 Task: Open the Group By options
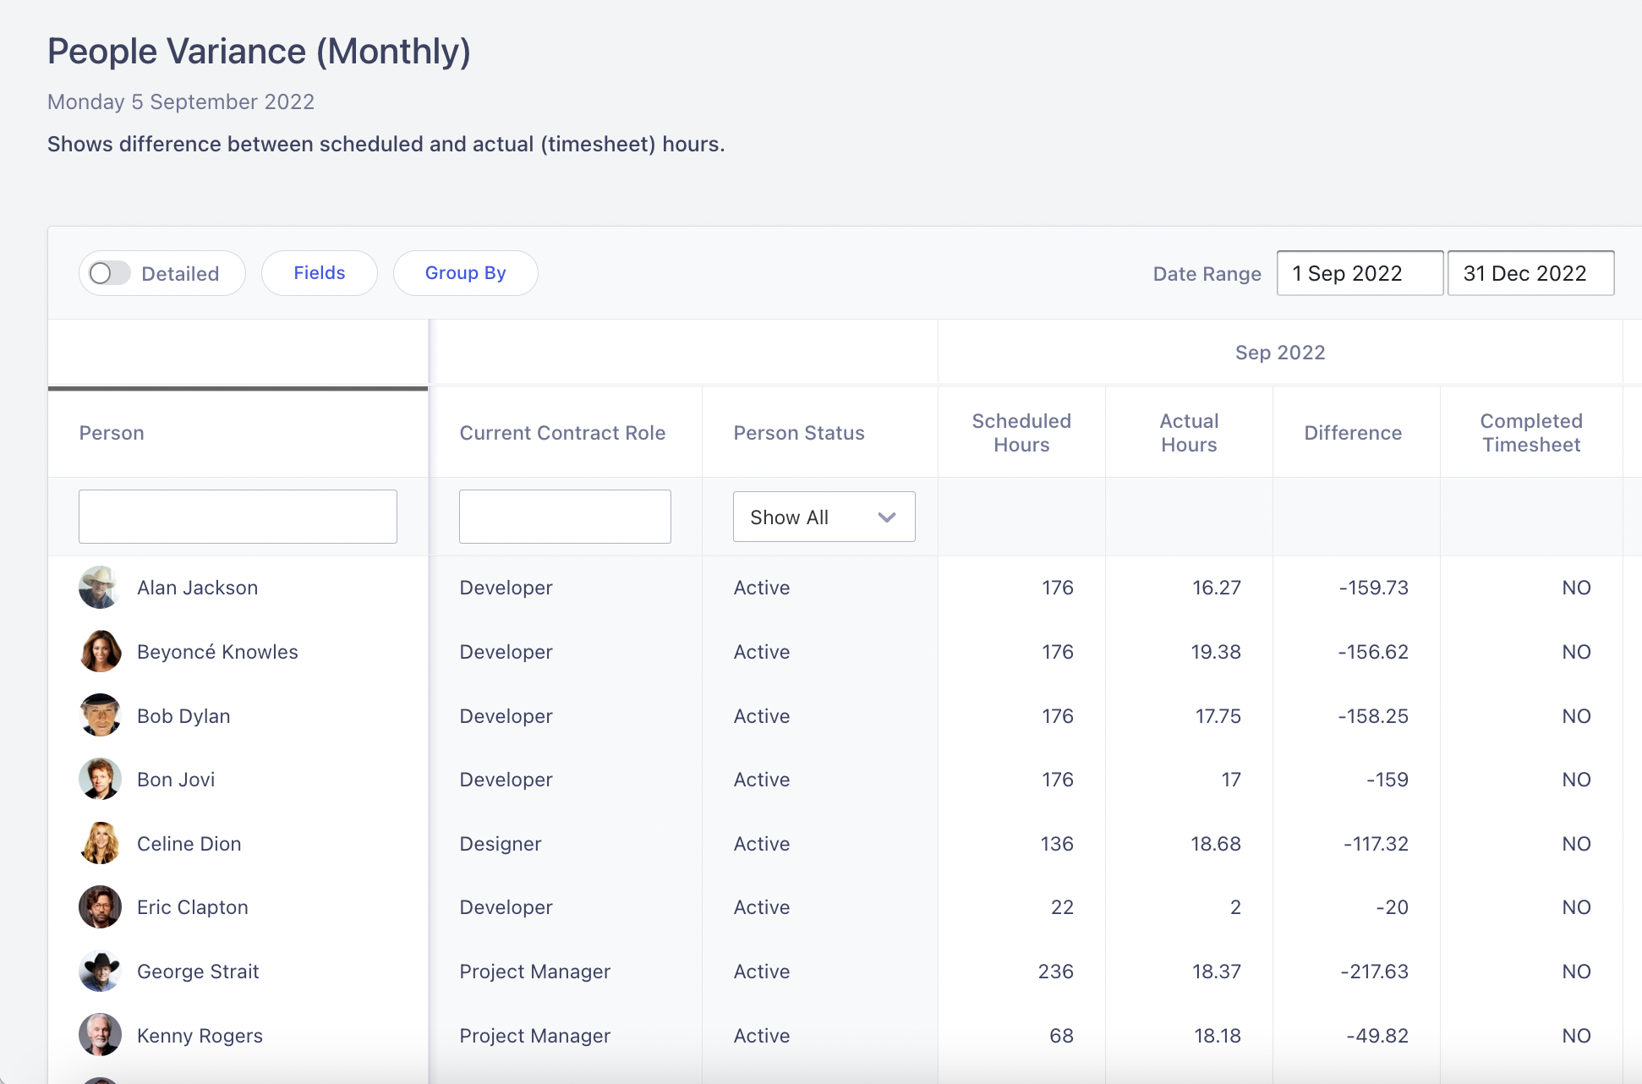click(465, 272)
